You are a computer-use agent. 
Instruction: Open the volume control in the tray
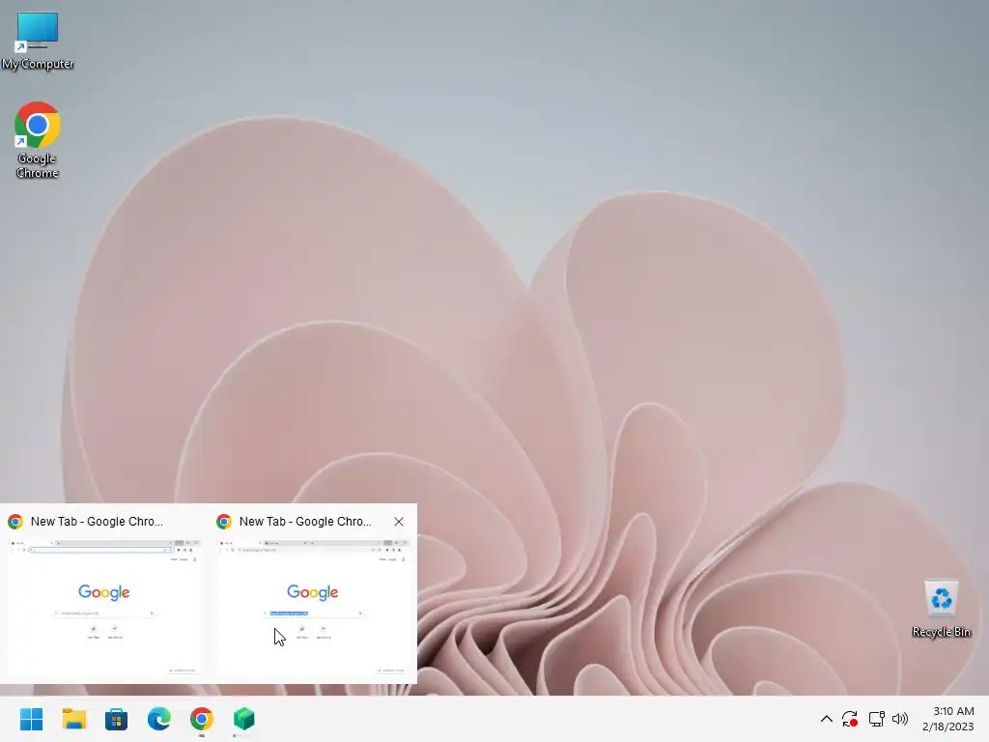point(900,719)
